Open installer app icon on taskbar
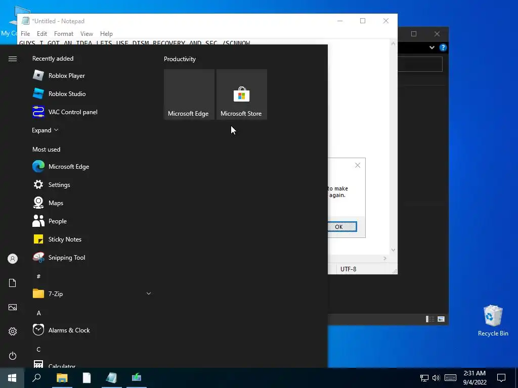This screenshot has width=518, height=388. click(x=137, y=378)
